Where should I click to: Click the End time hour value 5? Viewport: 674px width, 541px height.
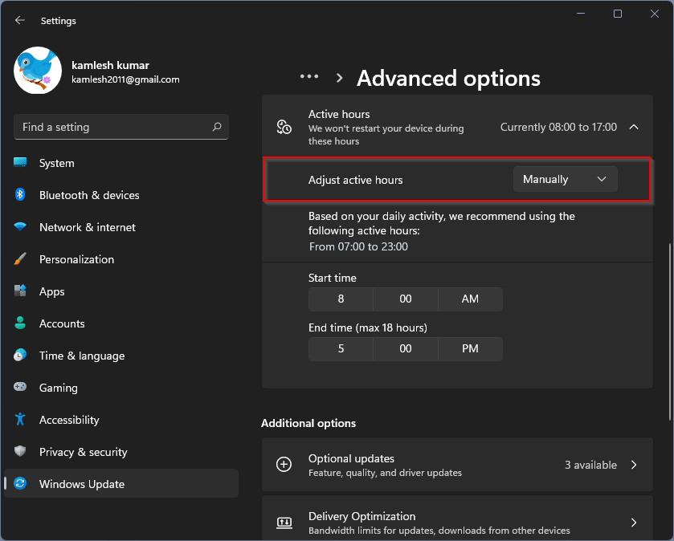pyautogui.click(x=341, y=348)
